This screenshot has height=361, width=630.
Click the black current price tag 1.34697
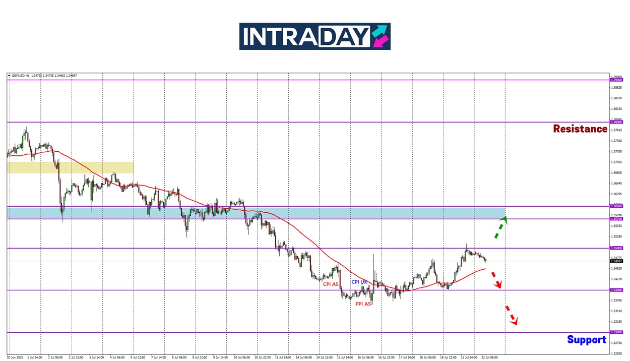click(x=616, y=261)
